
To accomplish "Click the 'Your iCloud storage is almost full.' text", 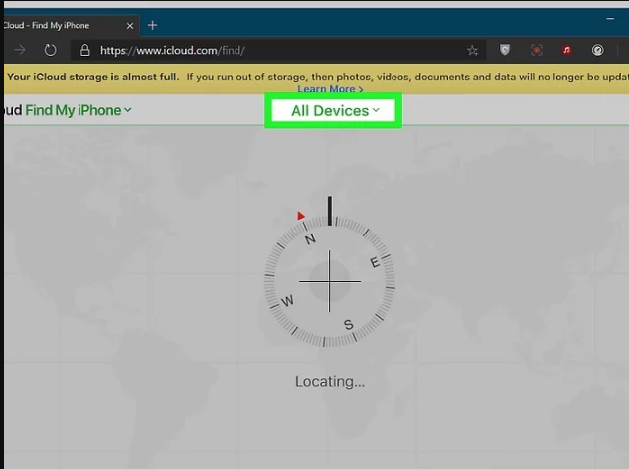I will tap(92, 77).
